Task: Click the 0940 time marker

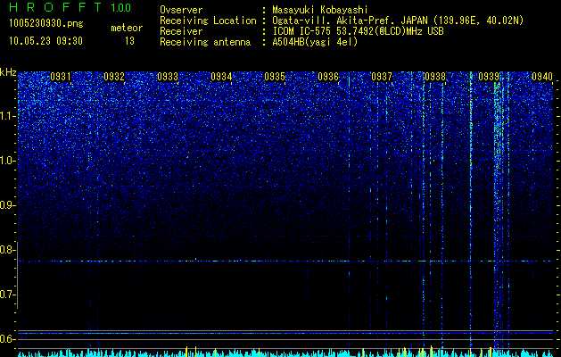Action: (x=542, y=77)
